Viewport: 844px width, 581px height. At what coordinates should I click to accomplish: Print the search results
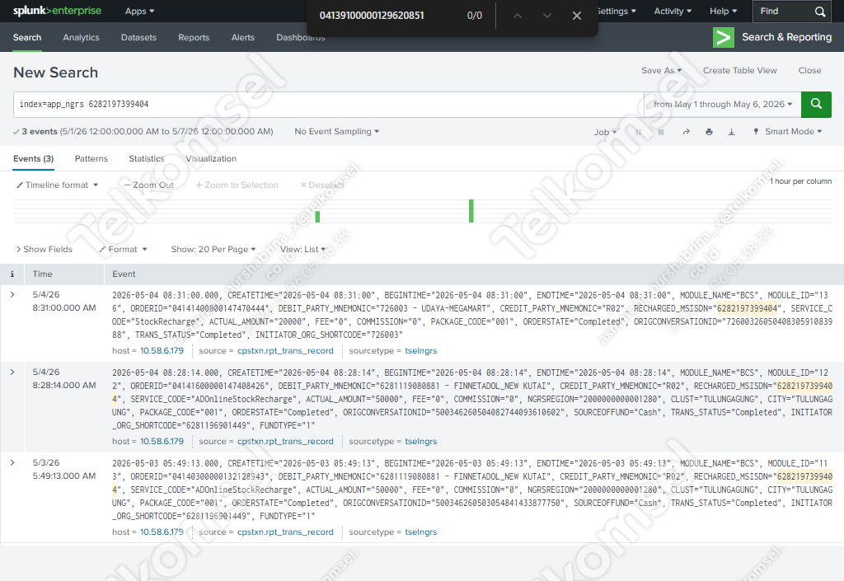[x=709, y=132]
